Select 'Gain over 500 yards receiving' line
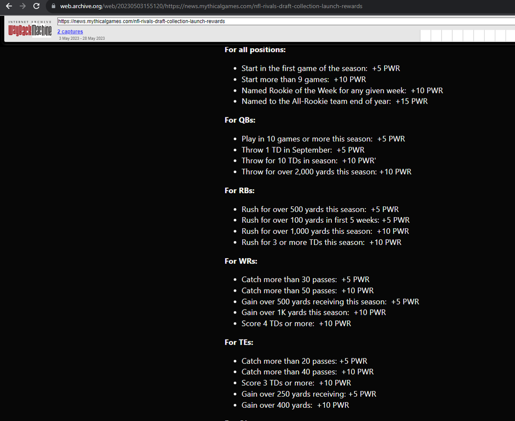The width and height of the screenshot is (515, 421). (330, 302)
